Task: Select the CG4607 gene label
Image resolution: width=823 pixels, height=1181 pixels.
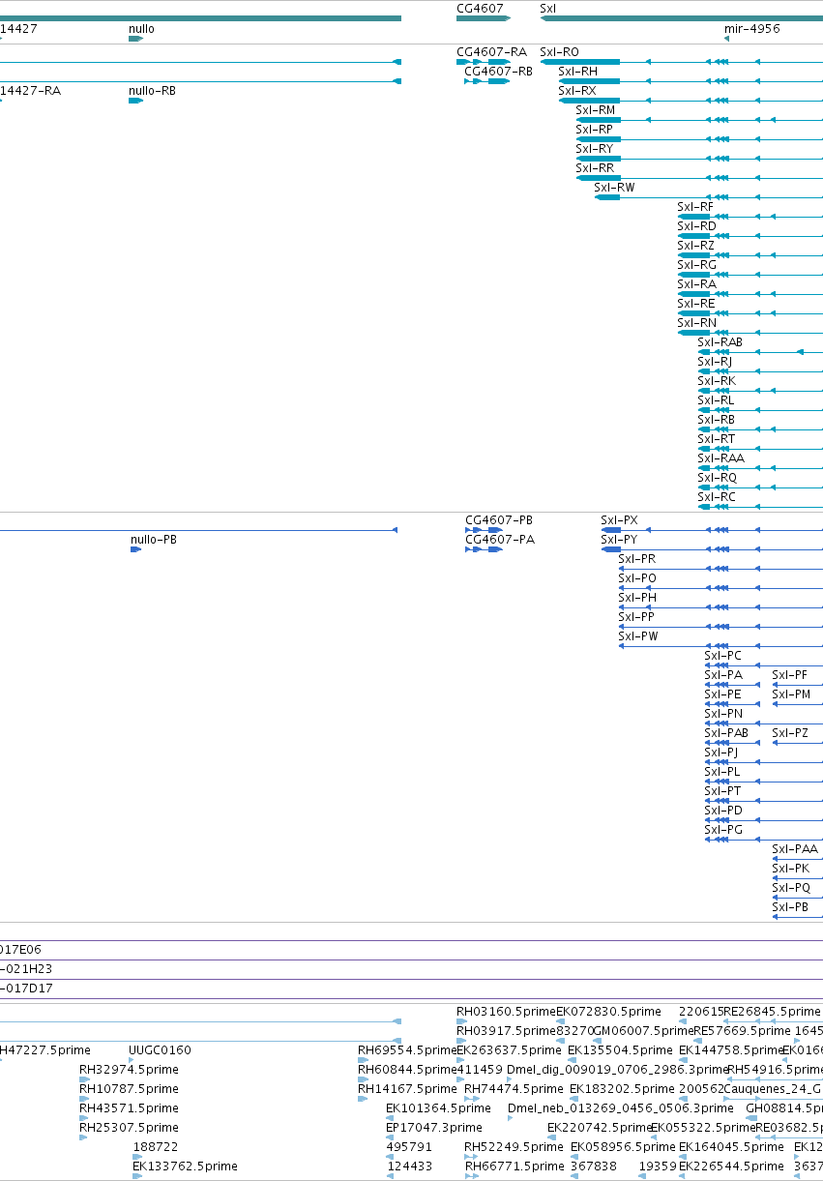Action: [480, 8]
